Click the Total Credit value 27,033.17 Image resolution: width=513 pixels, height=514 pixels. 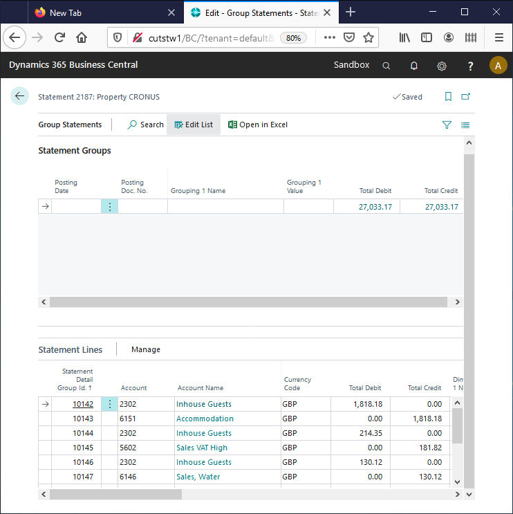click(x=442, y=207)
